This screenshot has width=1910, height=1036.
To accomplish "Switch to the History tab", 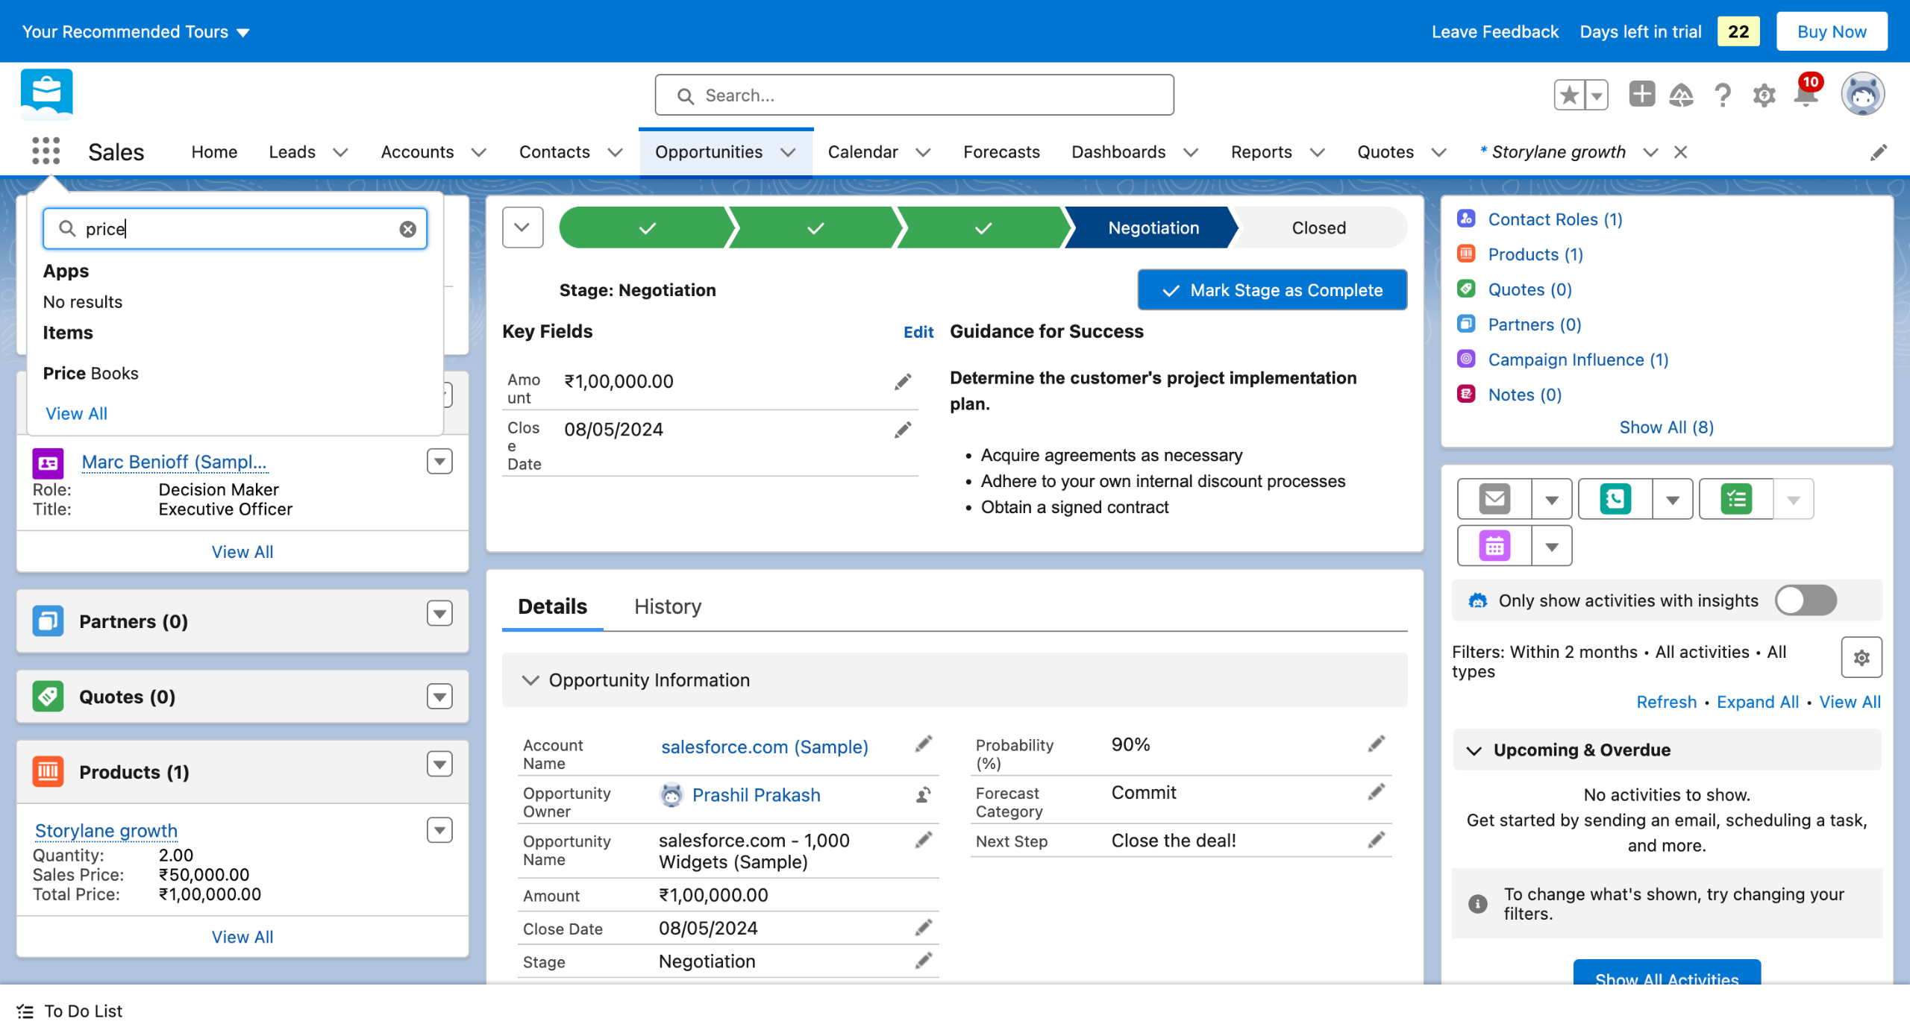I will [x=668, y=606].
